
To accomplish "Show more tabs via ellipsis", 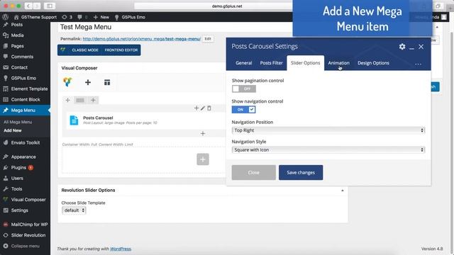I will coord(418,64).
